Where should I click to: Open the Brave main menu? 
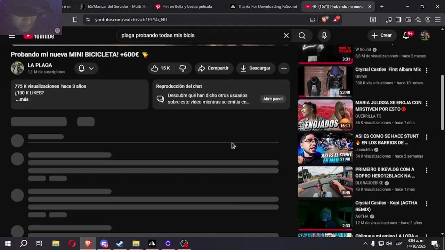(x=438, y=20)
